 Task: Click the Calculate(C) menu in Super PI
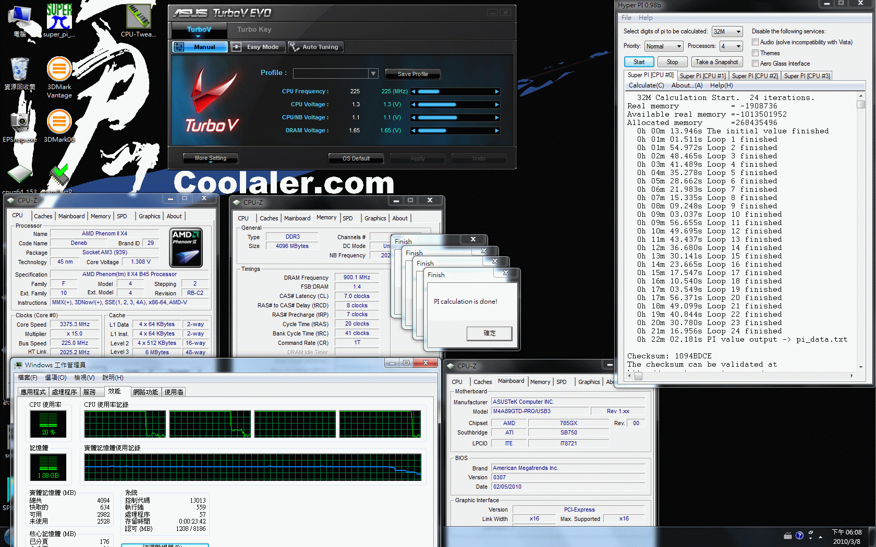click(x=646, y=85)
